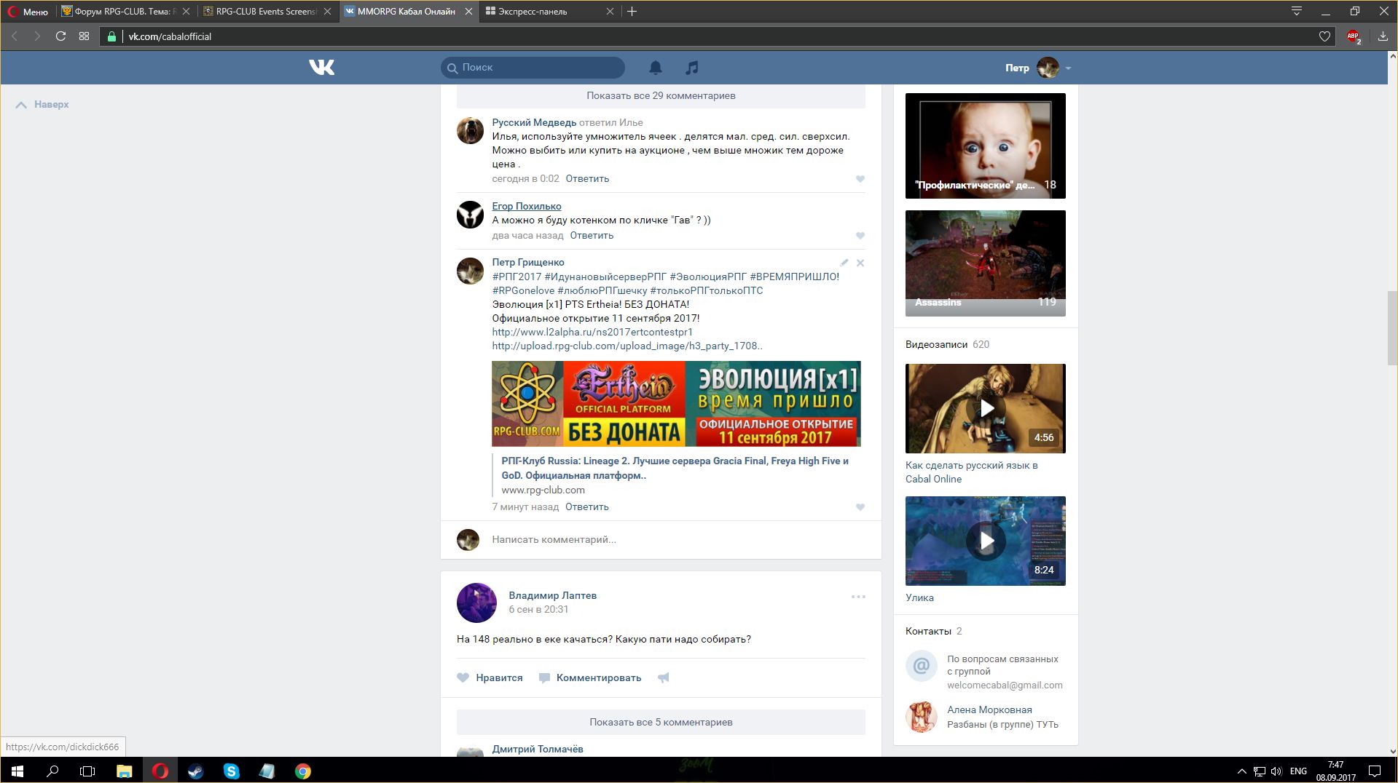Open the Assassins album thumbnail
This screenshot has height=783, width=1398.
coord(985,263)
